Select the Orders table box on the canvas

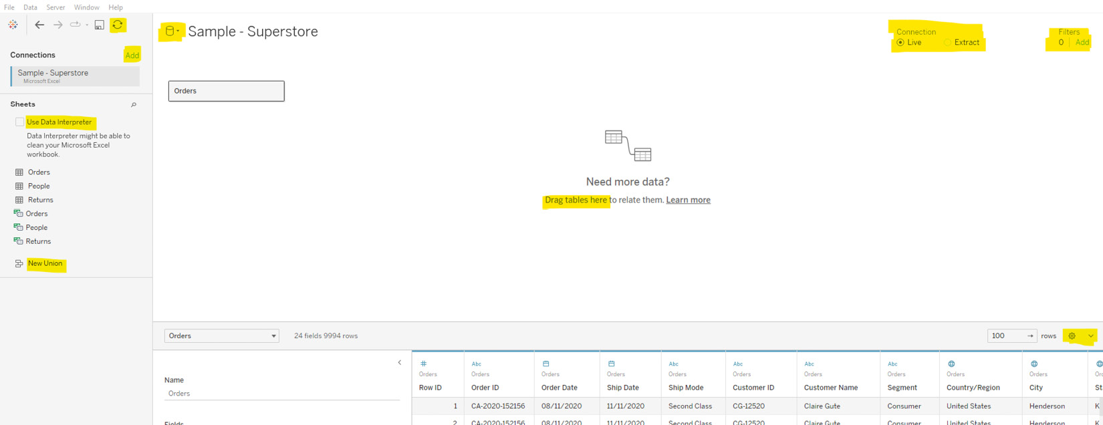coord(226,91)
